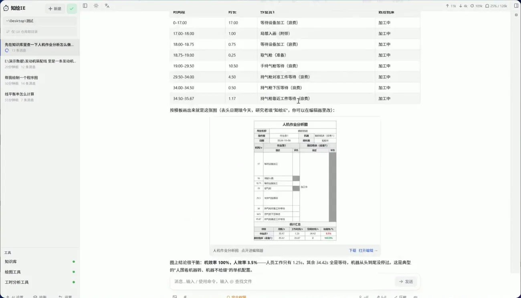
Task: Open the 人机作业分析图 chart thumbnail
Action: click(295, 181)
